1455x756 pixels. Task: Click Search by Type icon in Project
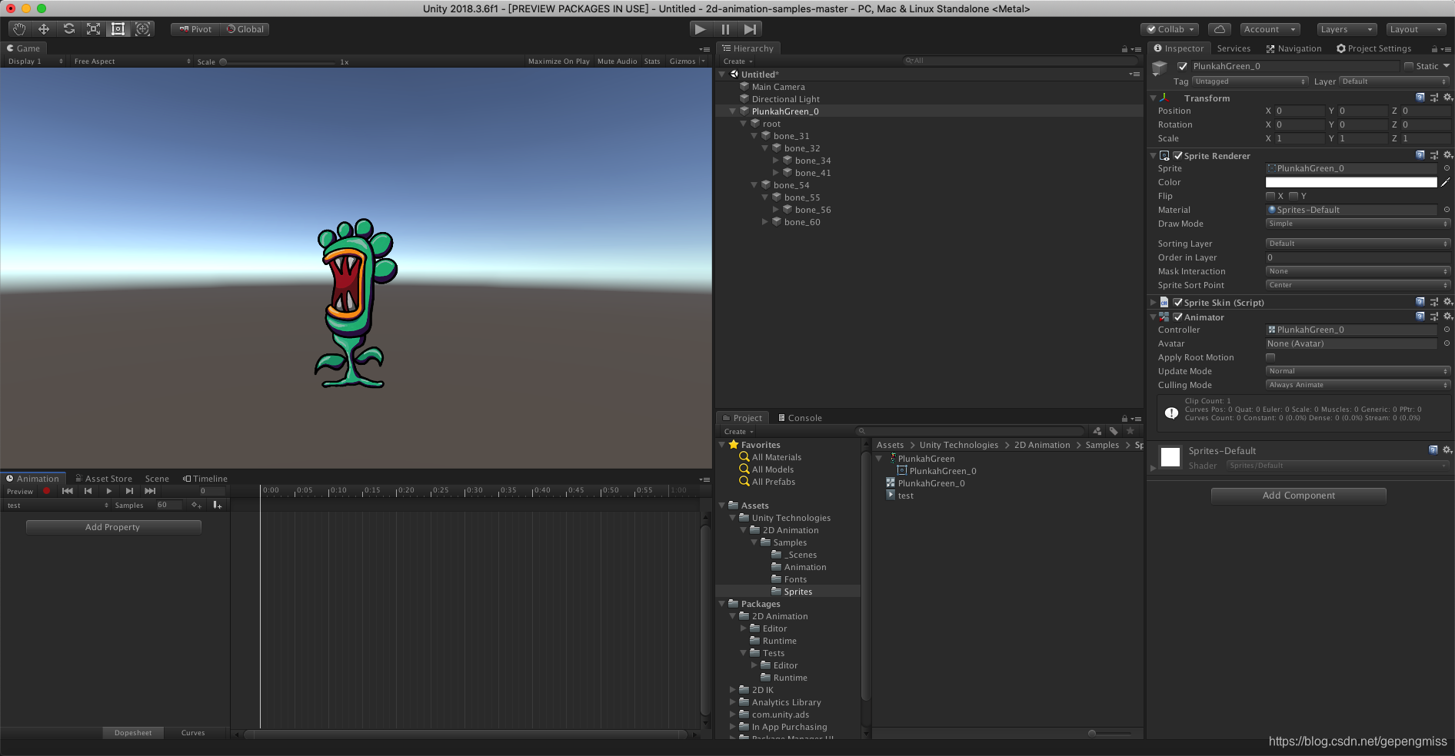1097,431
